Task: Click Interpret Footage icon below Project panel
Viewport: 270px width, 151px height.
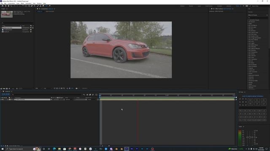Action: 1,89
